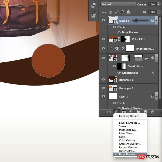Click the add layer style fx button
The width and height of the screenshot is (162, 162).
pyautogui.click(x=116, y=112)
